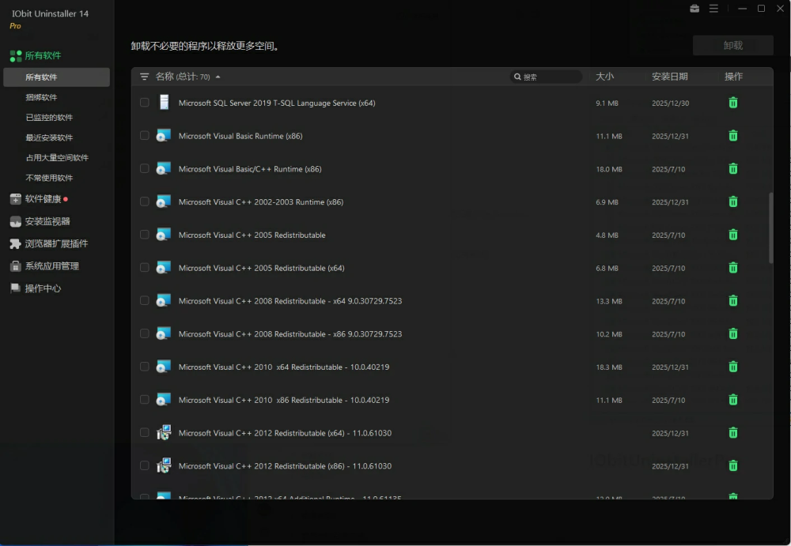
Task: Tick checkbox for Visual C++ 2008 Redistributable x64
Action: tap(145, 300)
